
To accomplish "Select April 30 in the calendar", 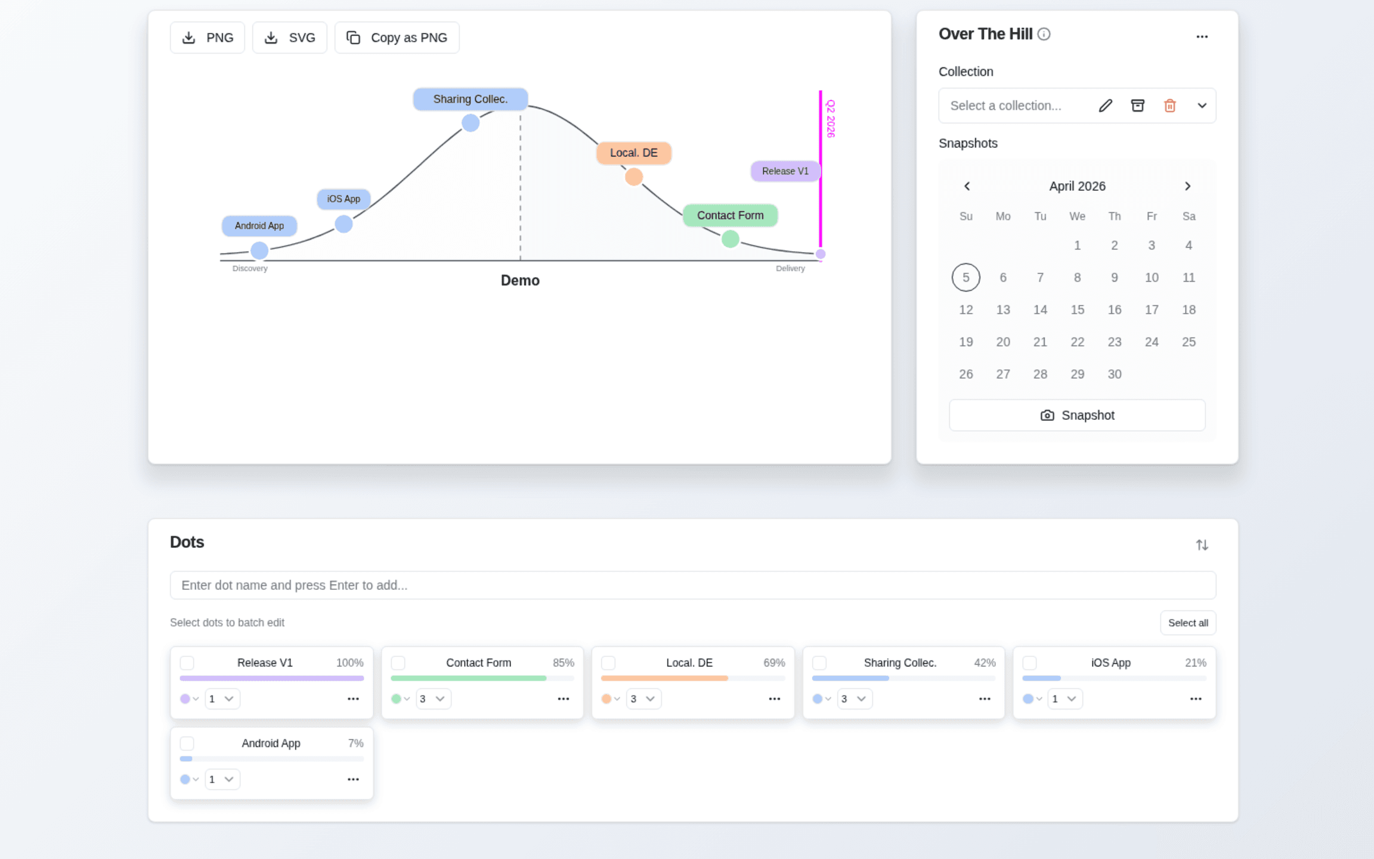I will 1114,374.
